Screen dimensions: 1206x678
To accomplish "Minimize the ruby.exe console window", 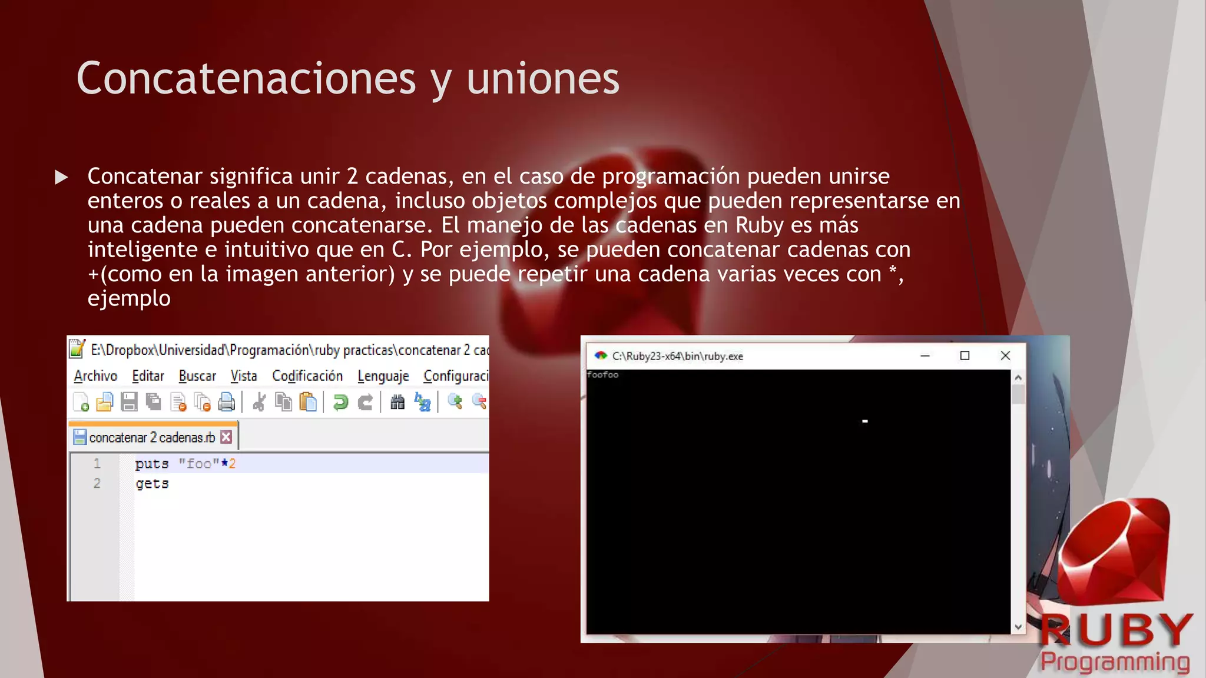I will coord(925,355).
